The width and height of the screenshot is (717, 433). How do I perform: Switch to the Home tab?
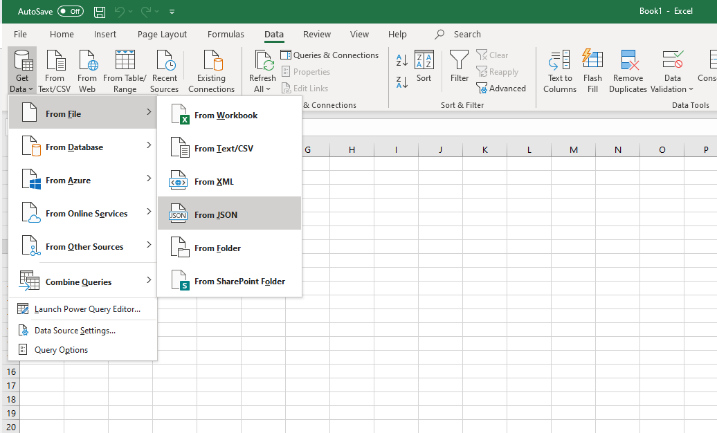tap(62, 35)
